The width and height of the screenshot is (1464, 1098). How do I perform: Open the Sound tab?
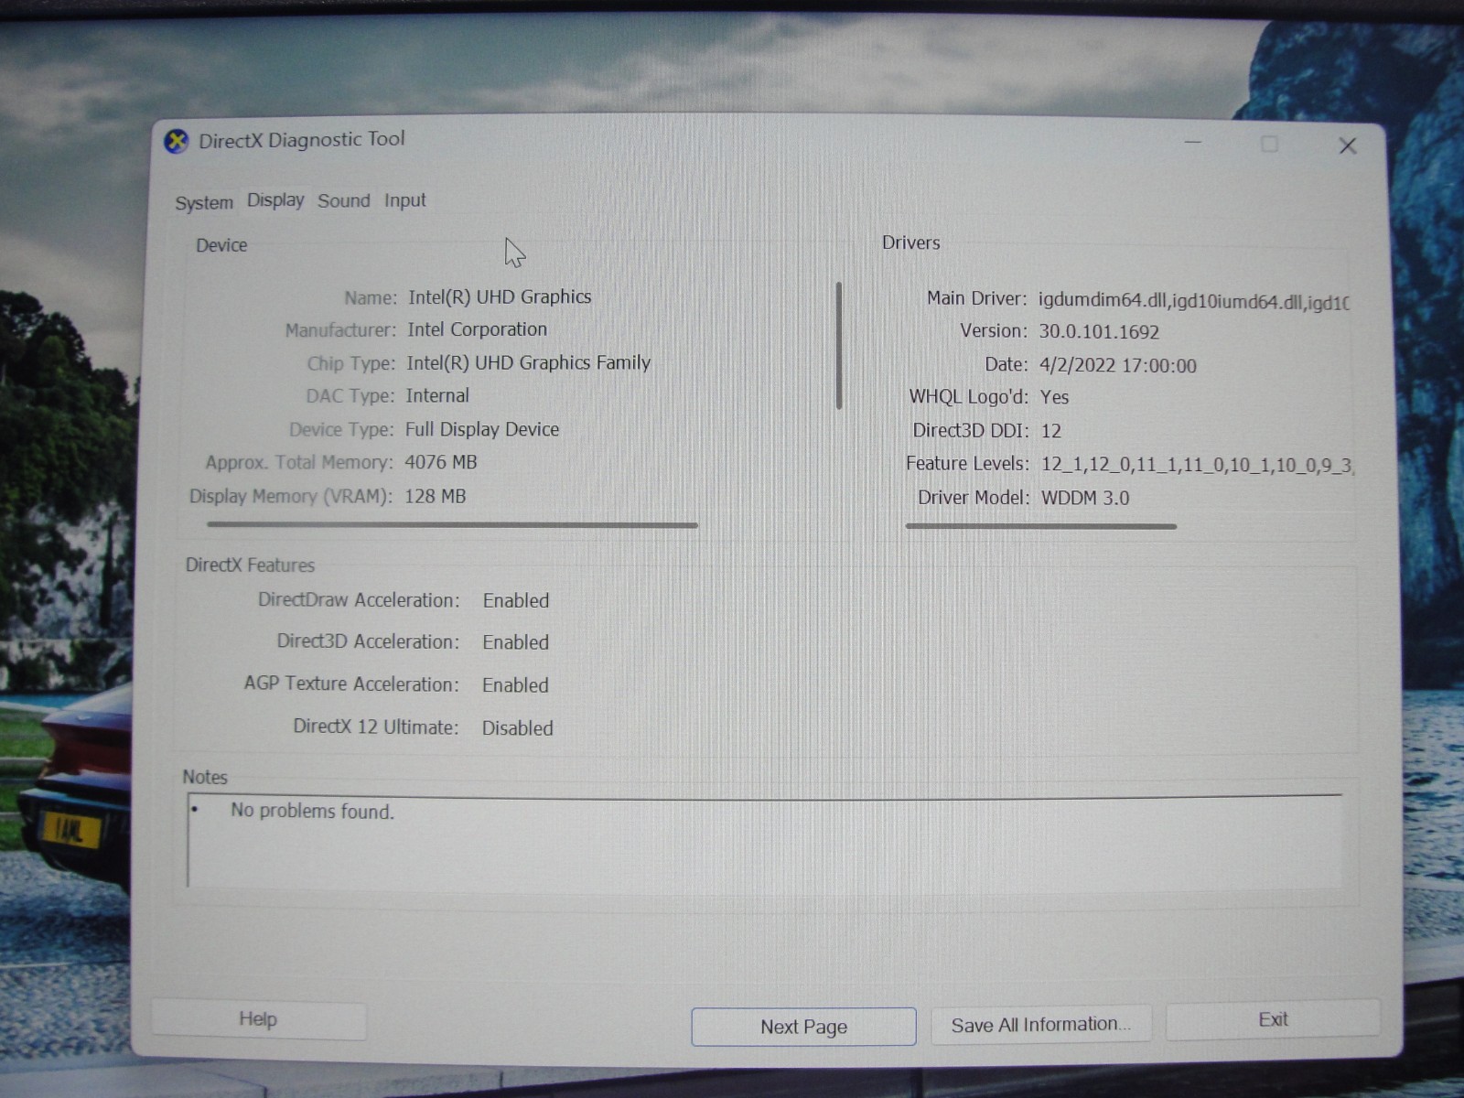pos(344,200)
